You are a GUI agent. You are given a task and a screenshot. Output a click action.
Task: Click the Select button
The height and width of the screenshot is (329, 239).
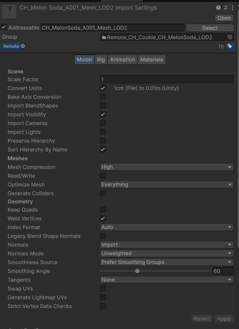(210, 28)
